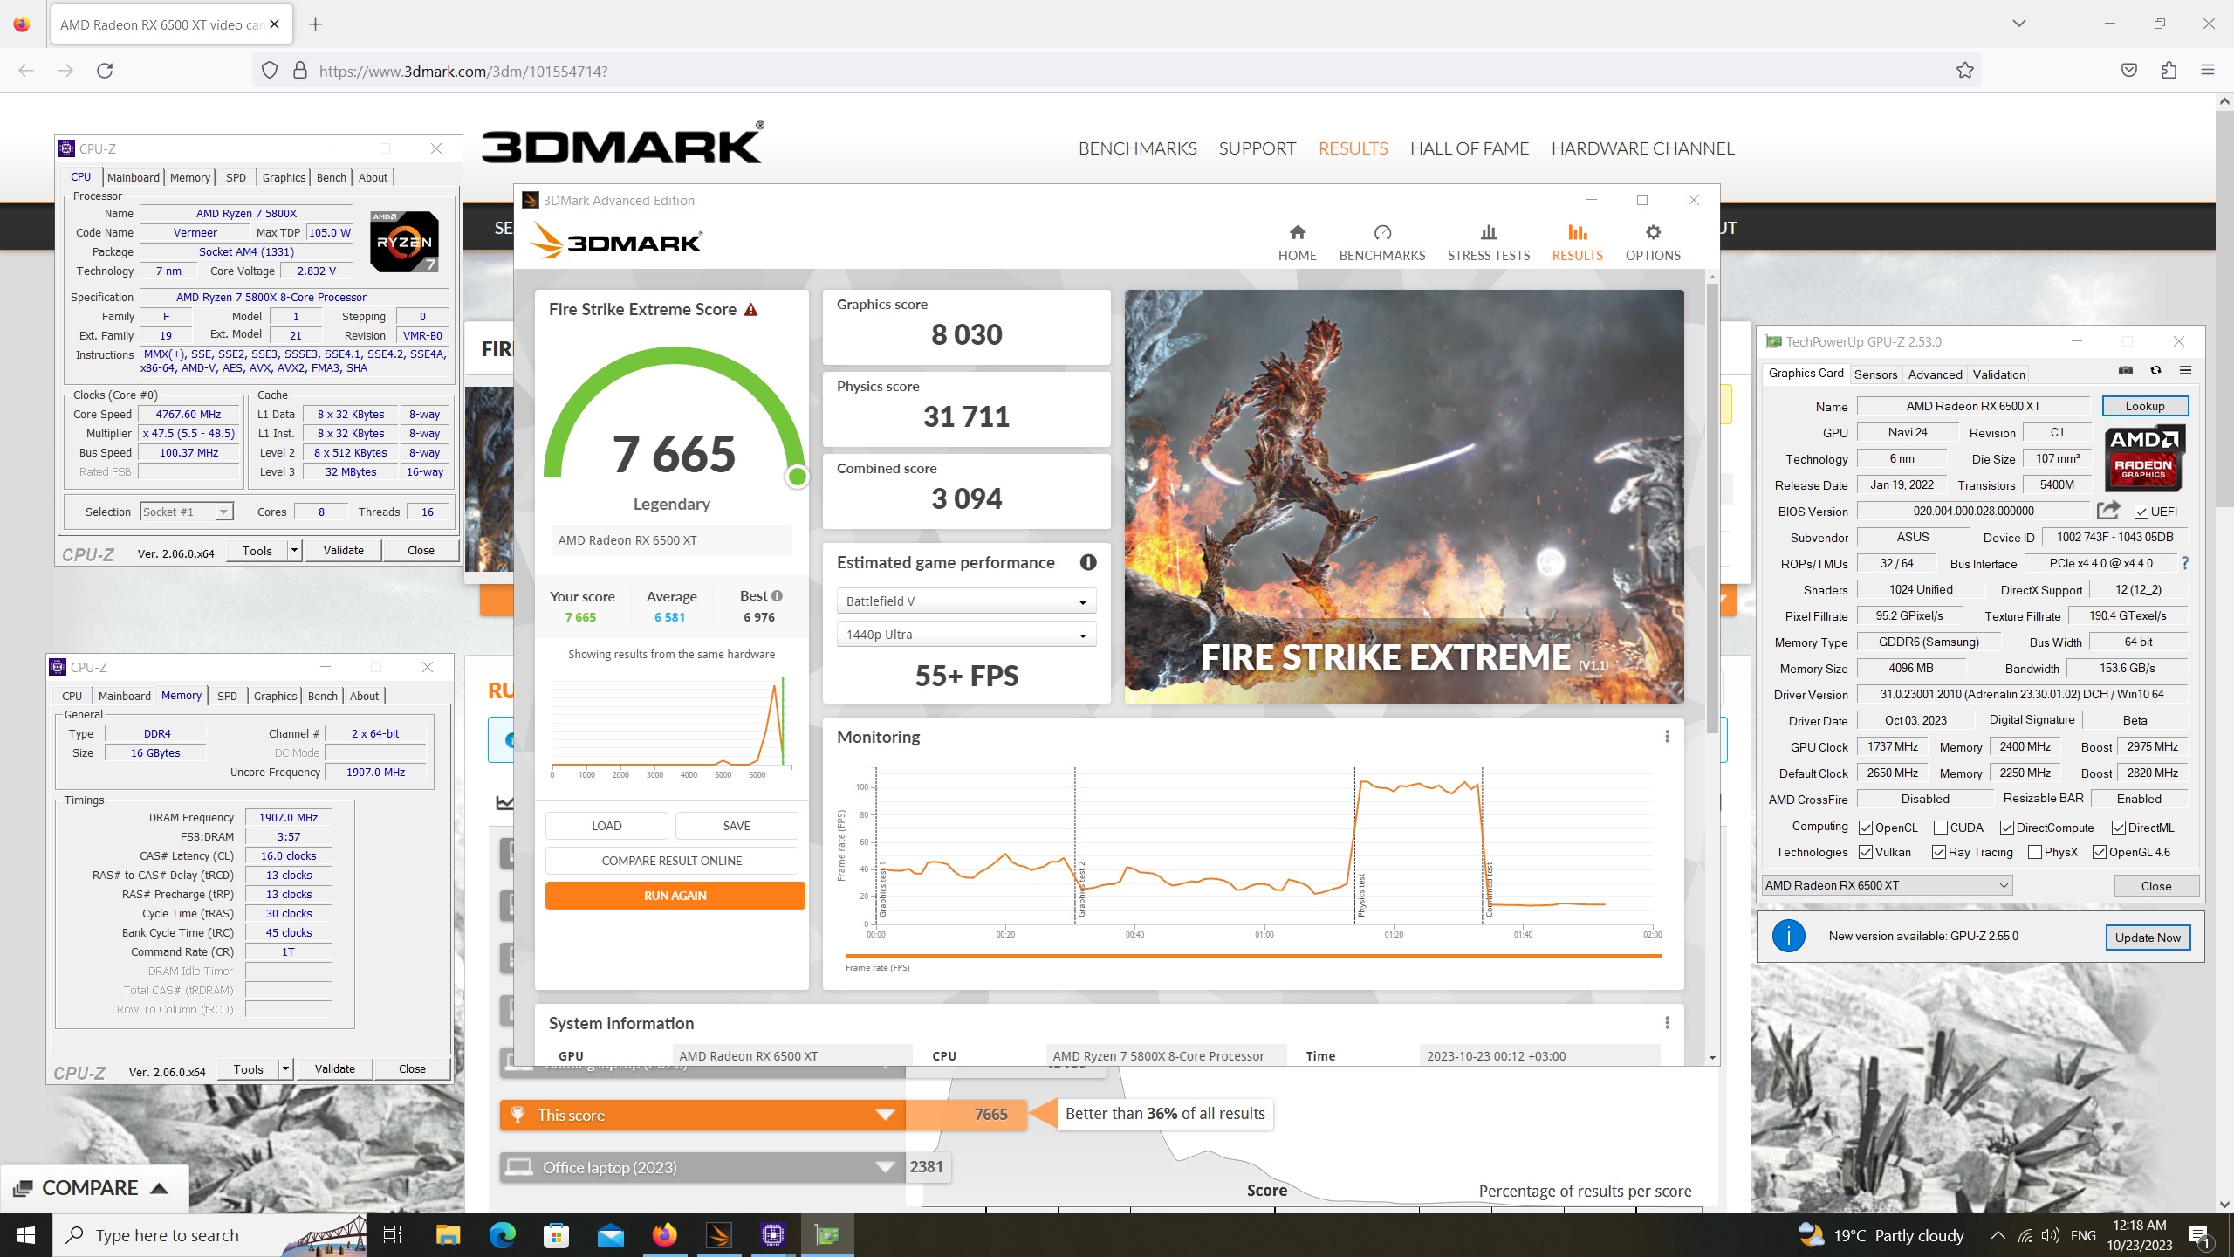This screenshot has height=1257, width=2234.
Task: Open GPU-Z hamburger menu icon
Action: point(2185,371)
